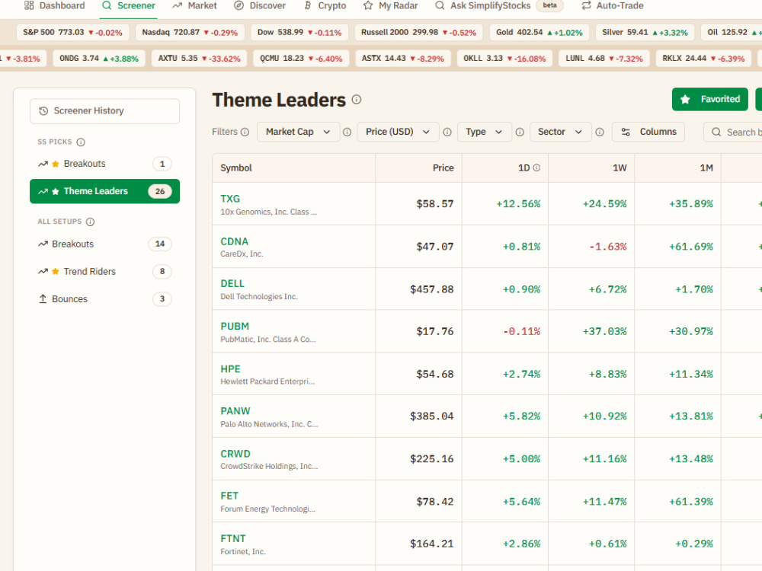
Task: Open the FTNT symbol link
Action: coord(233,538)
